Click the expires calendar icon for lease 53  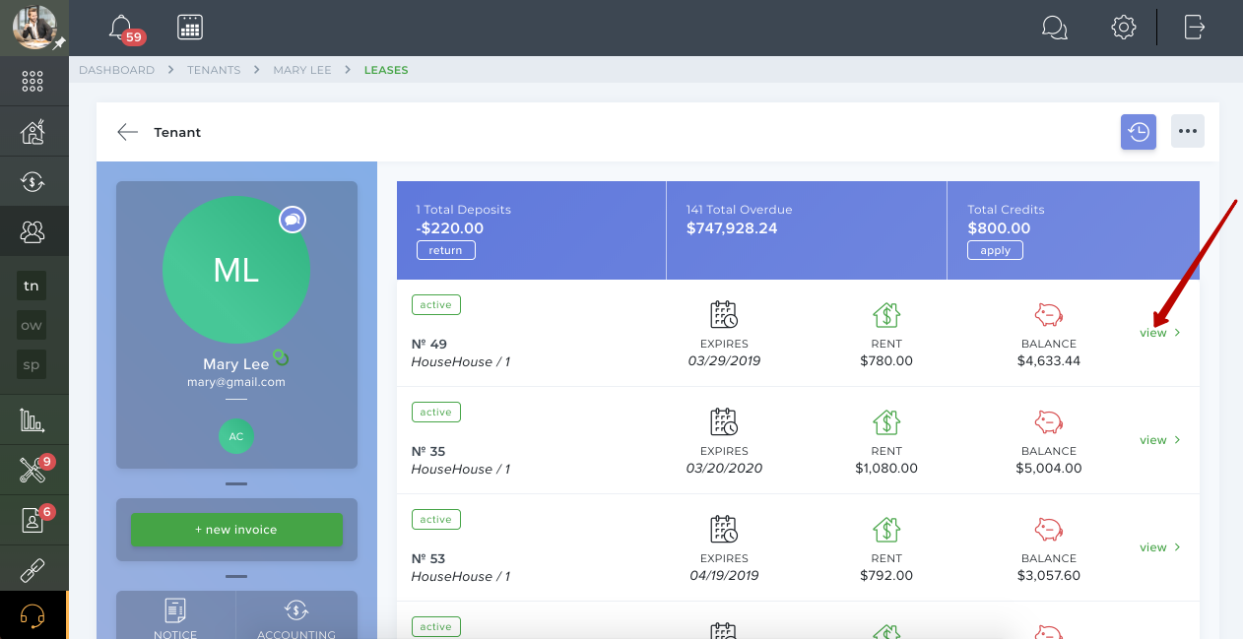(724, 530)
